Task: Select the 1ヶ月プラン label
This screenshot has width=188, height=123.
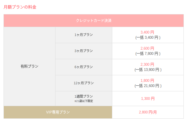Action: [84, 35]
